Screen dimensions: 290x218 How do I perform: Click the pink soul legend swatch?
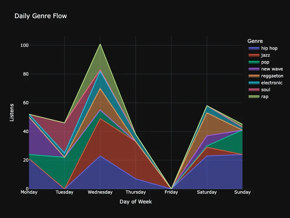tap(253, 90)
